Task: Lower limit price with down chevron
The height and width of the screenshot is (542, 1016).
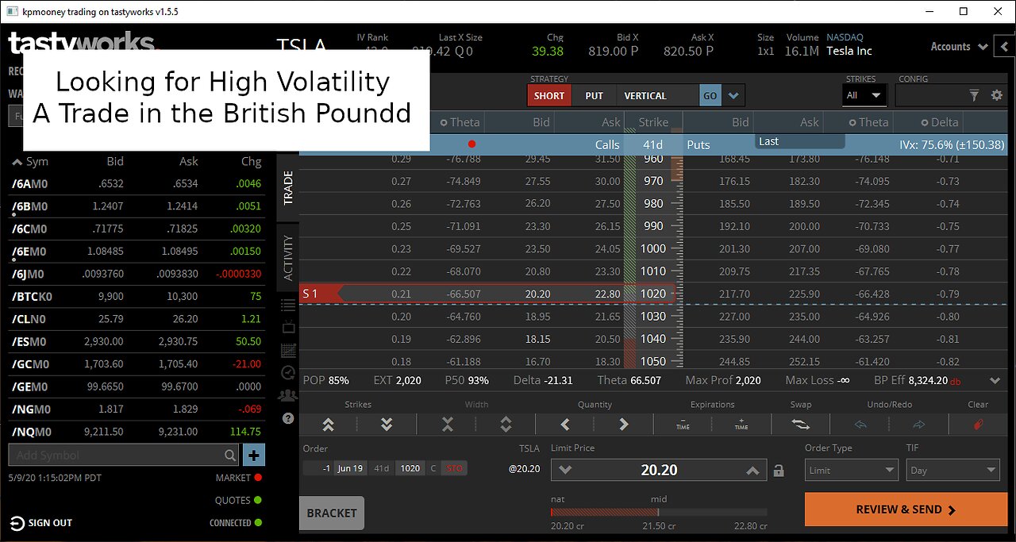Action: click(x=565, y=470)
